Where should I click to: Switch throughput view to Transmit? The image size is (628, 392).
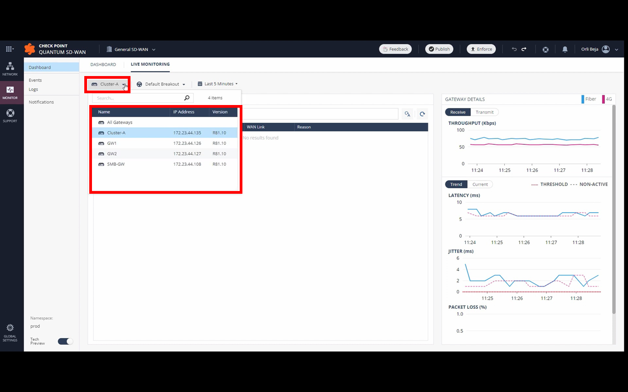point(484,112)
